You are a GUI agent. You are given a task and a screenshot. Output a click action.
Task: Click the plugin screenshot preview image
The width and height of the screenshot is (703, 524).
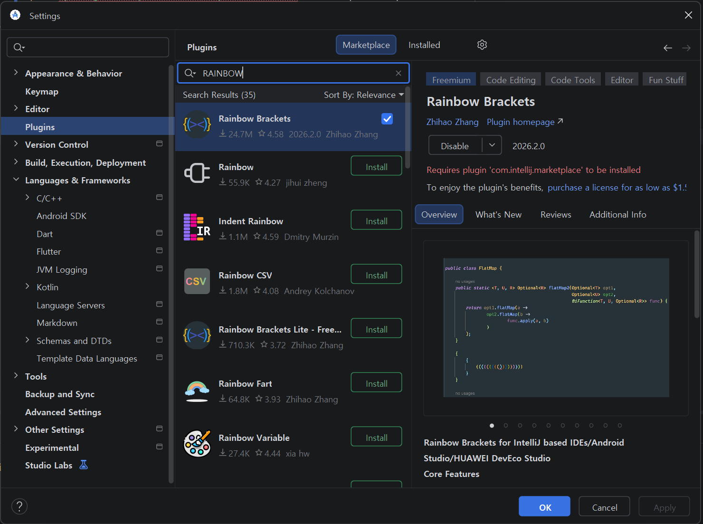pos(556,328)
